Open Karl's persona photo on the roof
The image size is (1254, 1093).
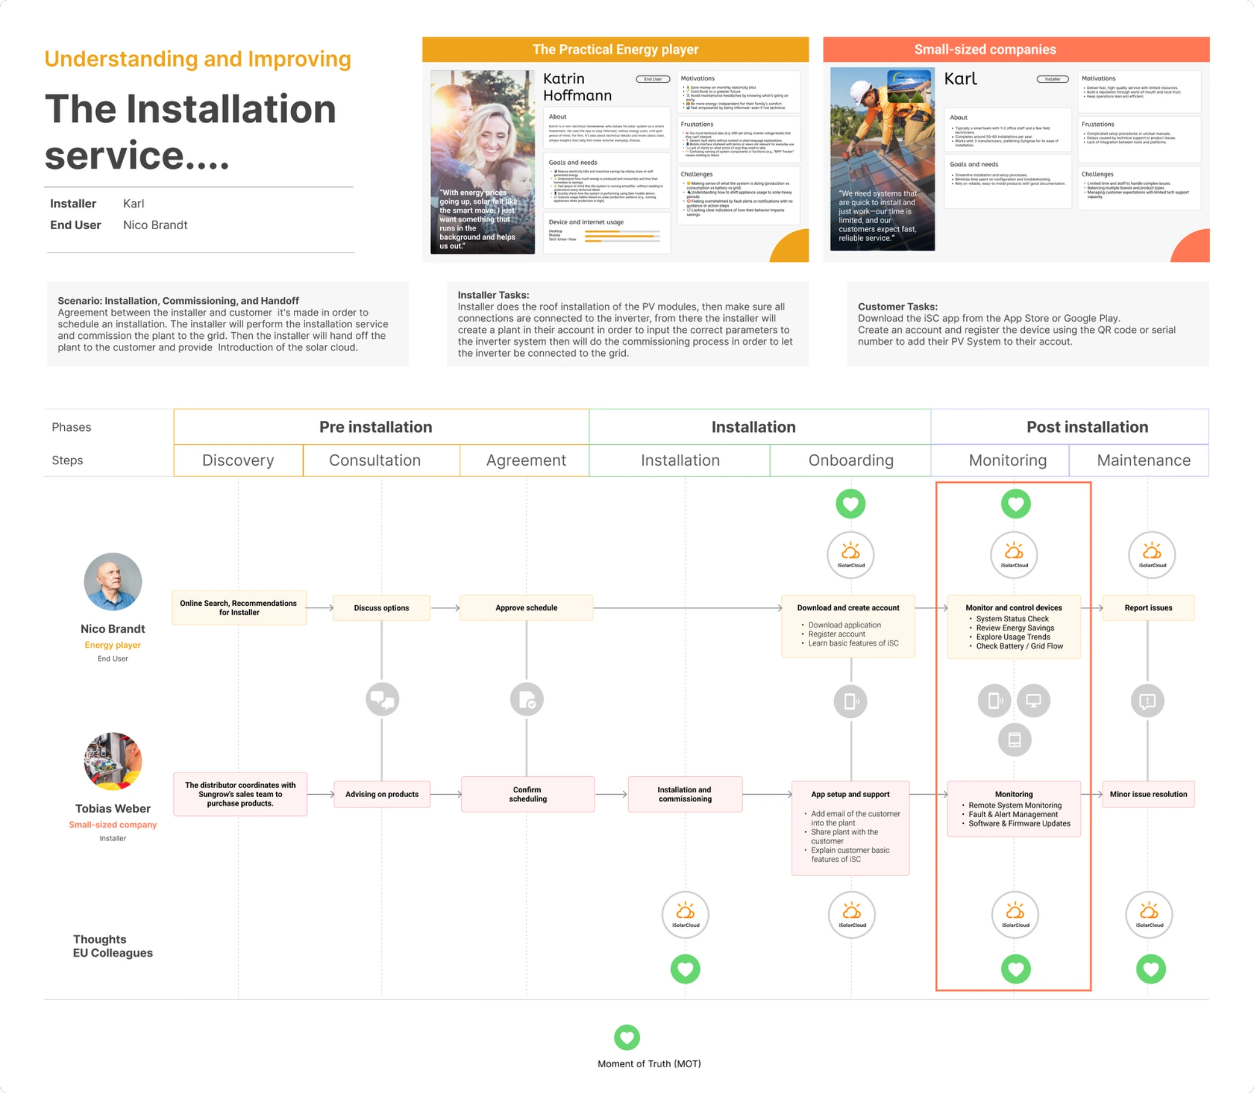point(882,159)
